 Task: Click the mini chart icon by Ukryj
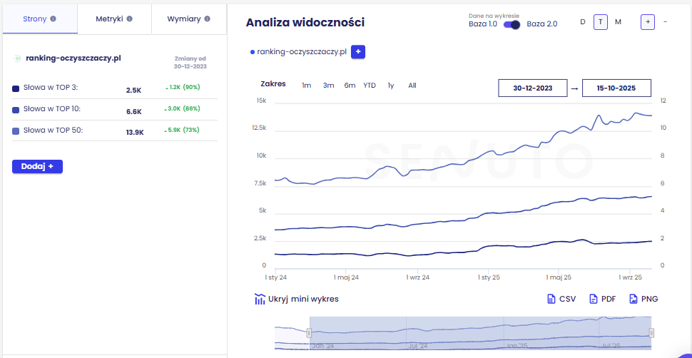coord(260,299)
